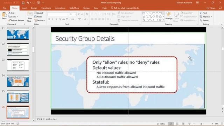
Task: Toggle text Shadow formatting
Action: click(x=60, y=19)
